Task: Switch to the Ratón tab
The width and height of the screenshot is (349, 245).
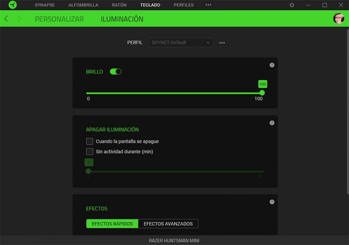Action: click(x=119, y=5)
